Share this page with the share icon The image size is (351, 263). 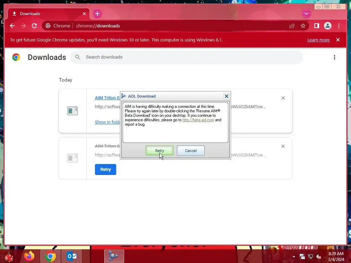pyautogui.click(x=292, y=26)
